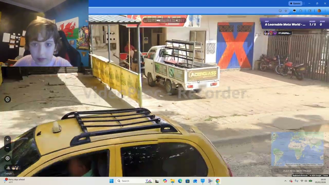Click the taskbar Search box

tap(134, 181)
